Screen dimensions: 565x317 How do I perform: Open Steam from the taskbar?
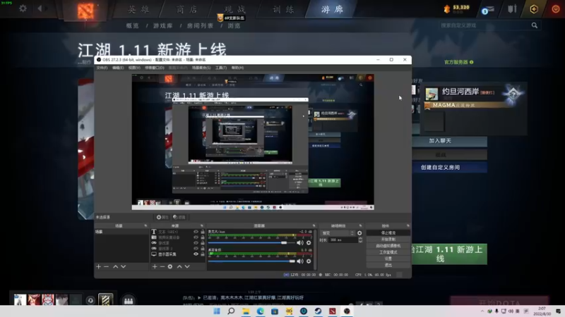(x=318, y=311)
